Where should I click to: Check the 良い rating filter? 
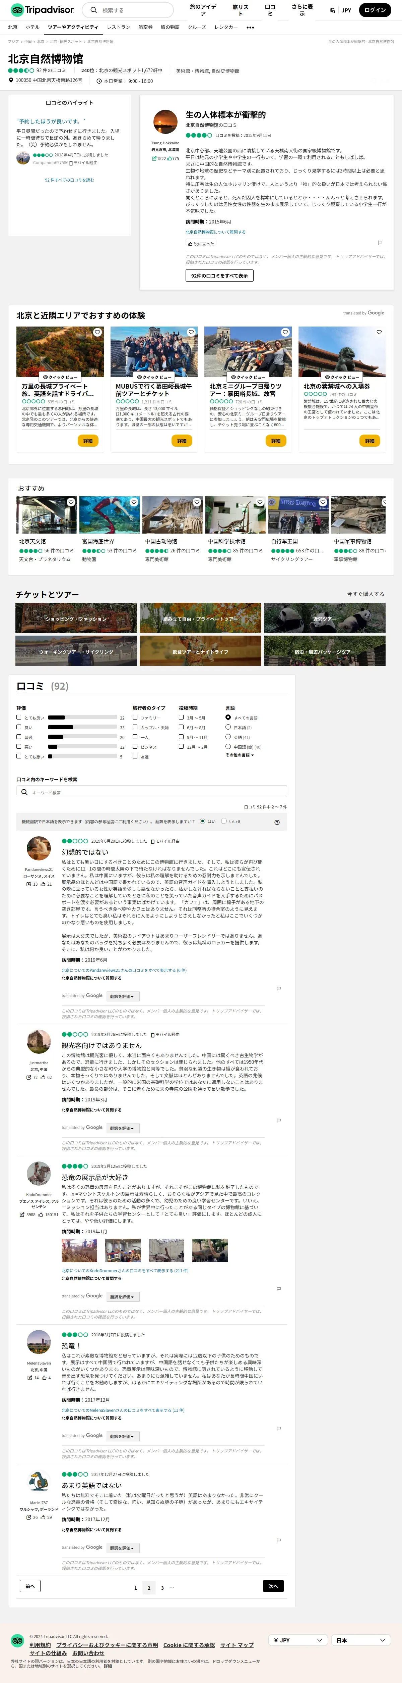pos(19,727)
